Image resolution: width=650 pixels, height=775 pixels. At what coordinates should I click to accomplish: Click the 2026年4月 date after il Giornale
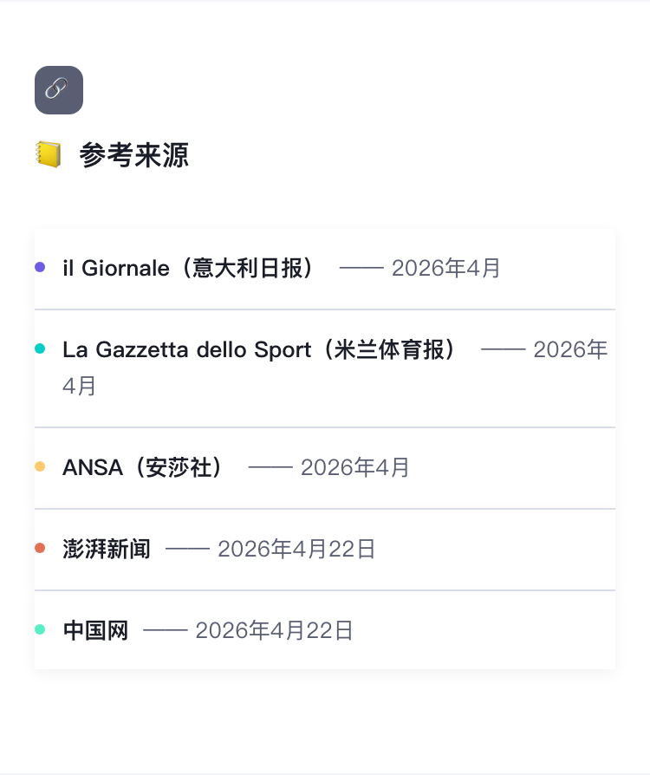click(x=446, y=269)
